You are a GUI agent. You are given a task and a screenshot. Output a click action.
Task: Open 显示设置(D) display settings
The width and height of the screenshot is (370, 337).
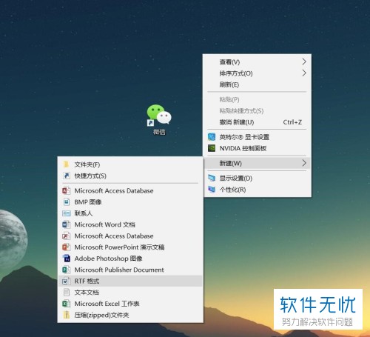tap(257, 178)
